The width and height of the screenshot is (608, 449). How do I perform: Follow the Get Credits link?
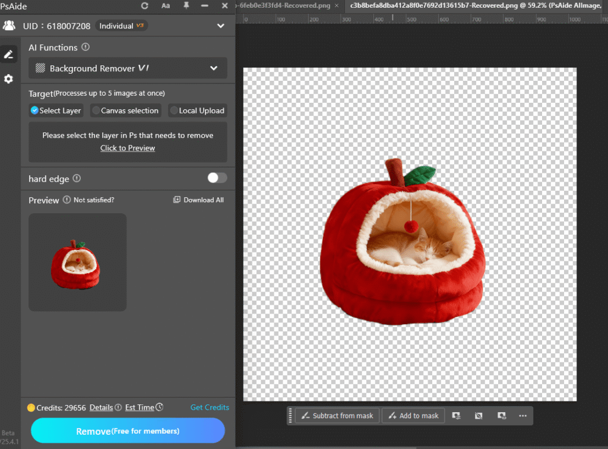pos(210,407)
